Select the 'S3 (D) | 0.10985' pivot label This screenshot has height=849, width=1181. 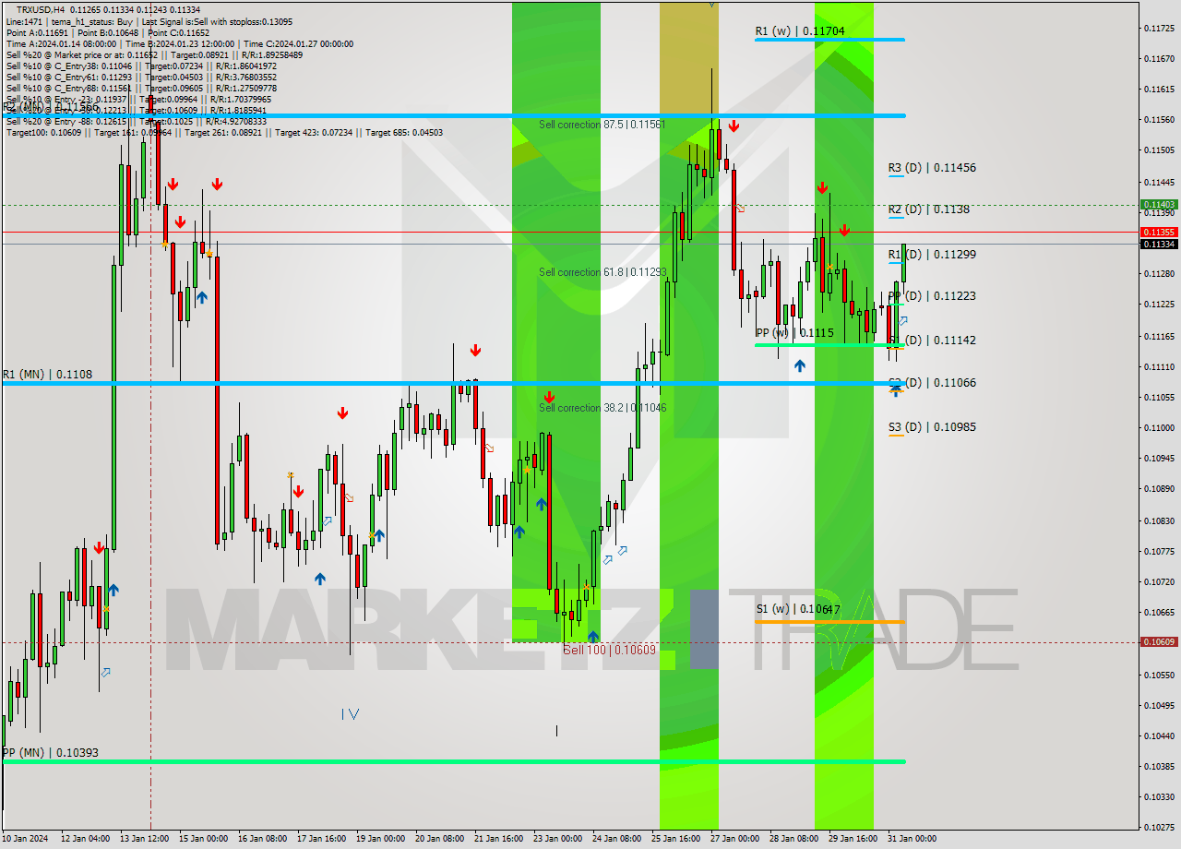[x=932, y=427]
